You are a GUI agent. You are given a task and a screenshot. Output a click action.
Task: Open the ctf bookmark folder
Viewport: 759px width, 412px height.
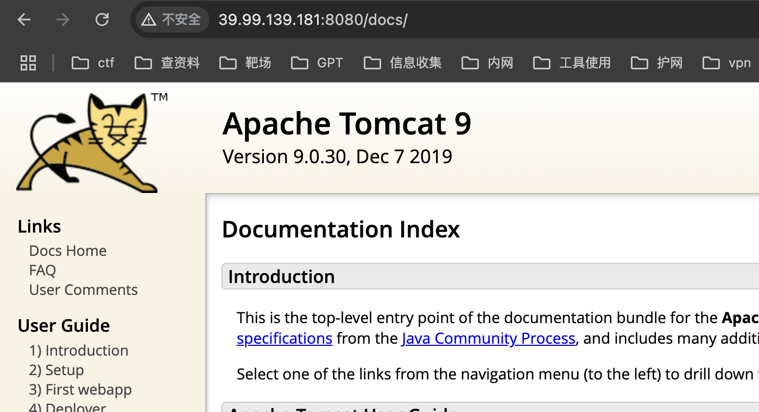[93, 63]
